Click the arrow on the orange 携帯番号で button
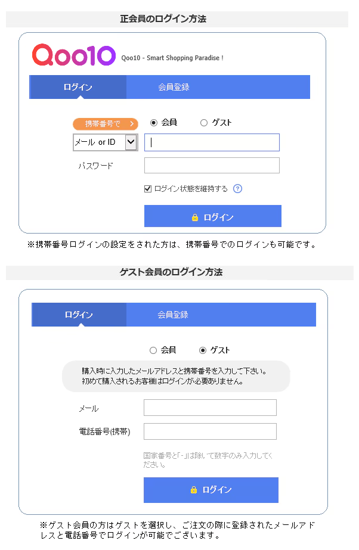Screen dimensions: 359x550 (132, 123)
